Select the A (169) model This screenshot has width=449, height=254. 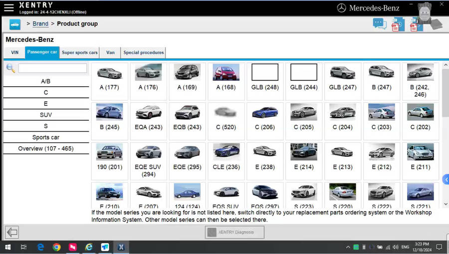[187, 81]
